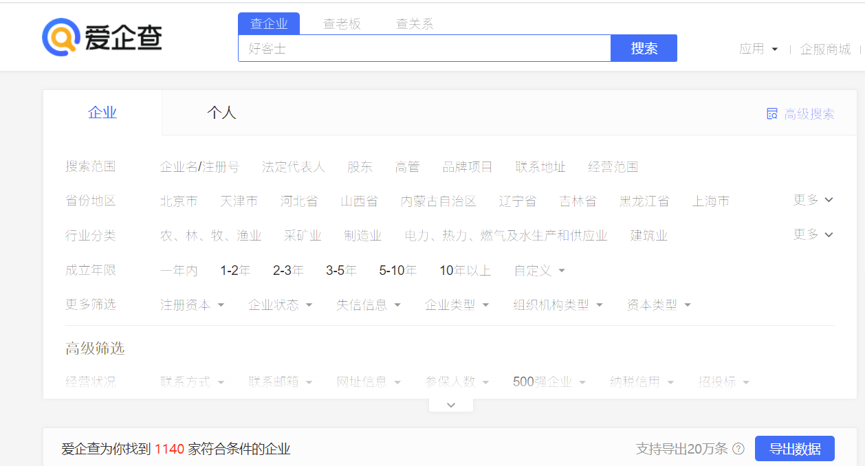
Task: Open 高级搜索 advanced search icon
Action: (772, 114)
